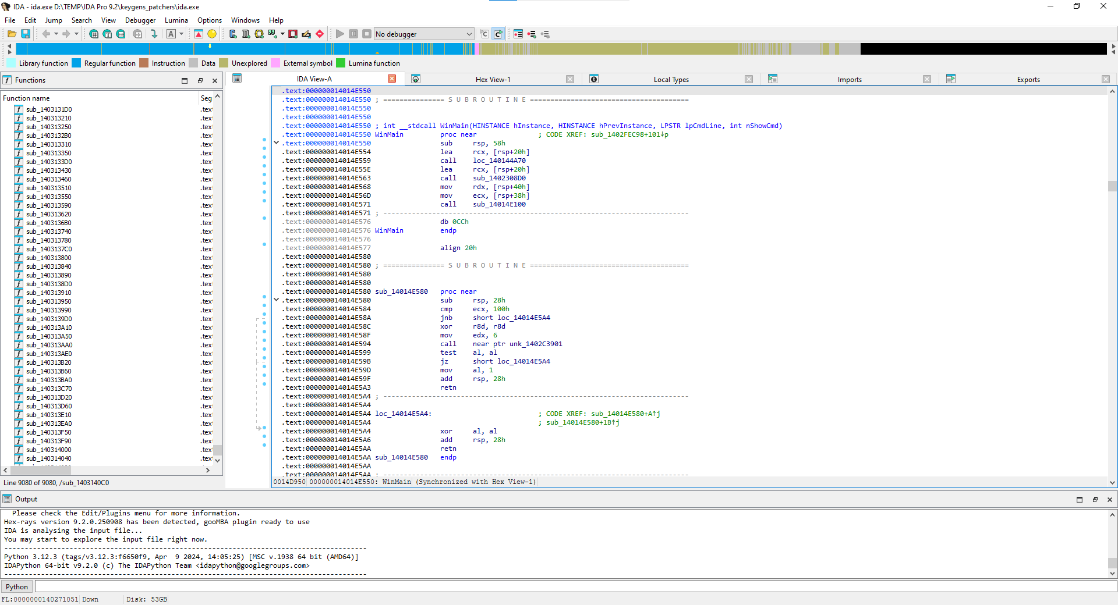This screenshot has width=1118, height=605.
Task: Toggle the highlighted 'C' toolbar button
Action: click(498, 34)
